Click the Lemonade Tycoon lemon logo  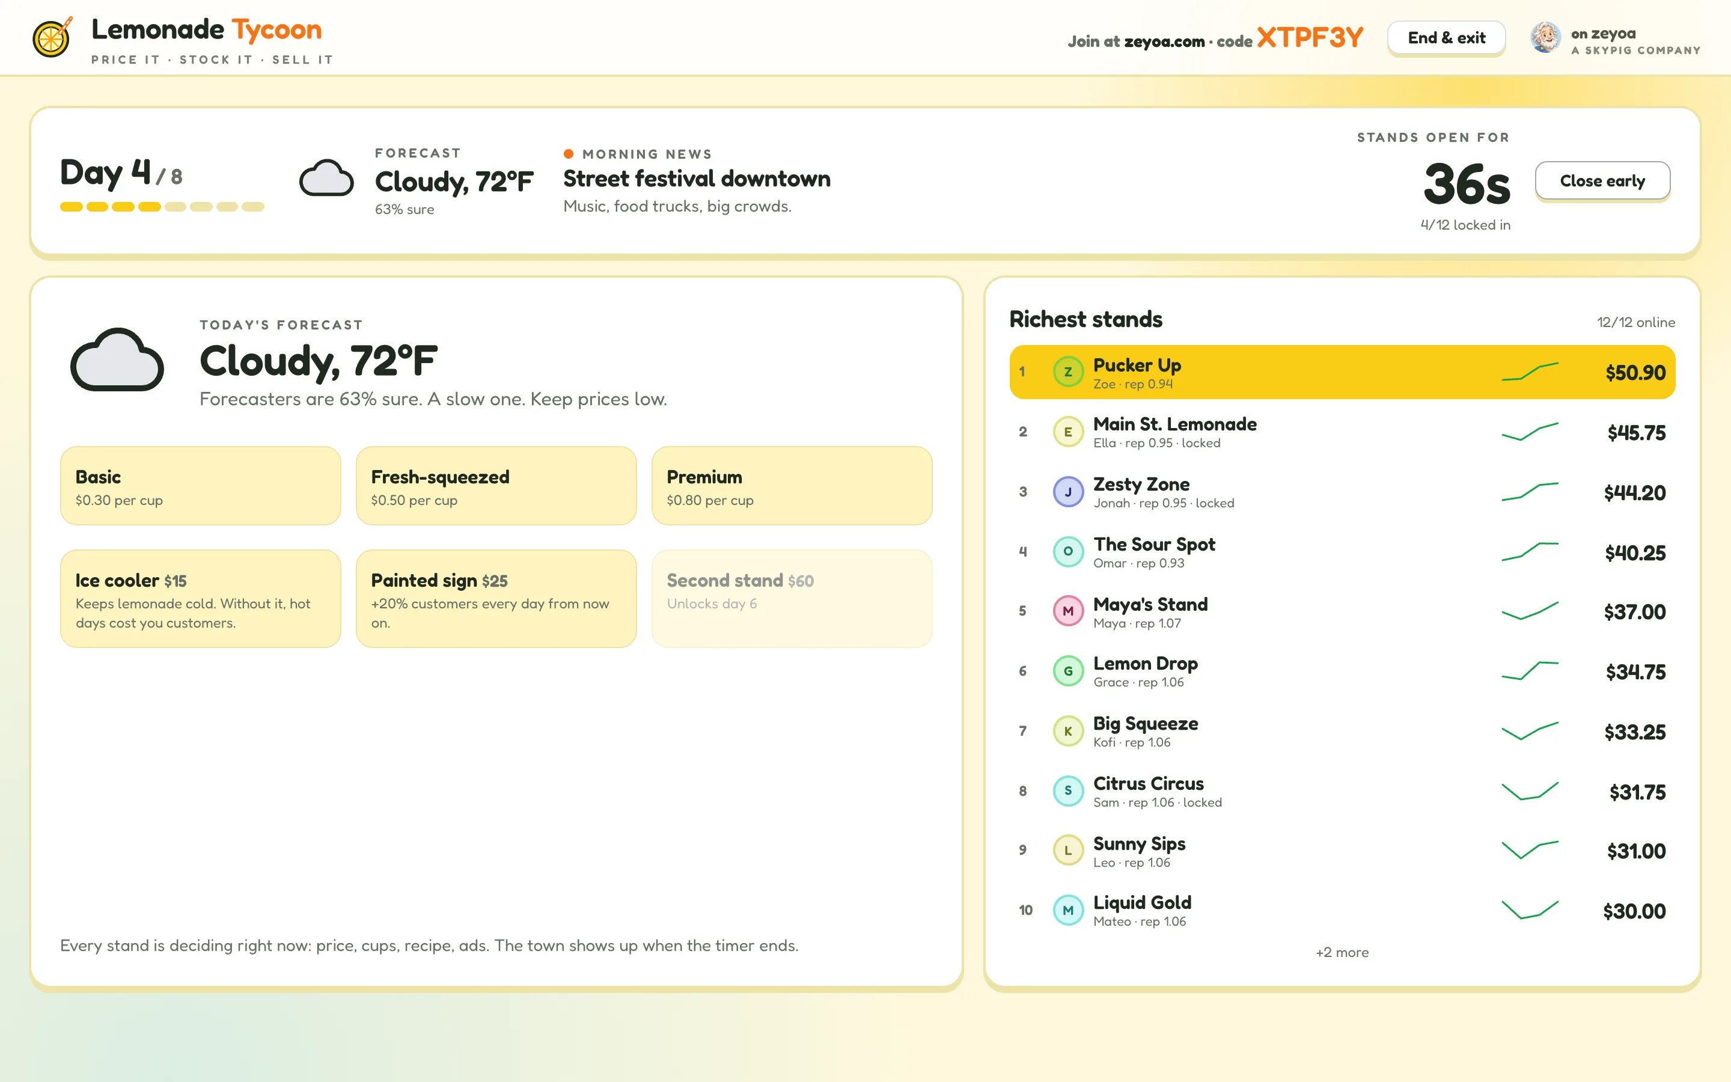52,37
